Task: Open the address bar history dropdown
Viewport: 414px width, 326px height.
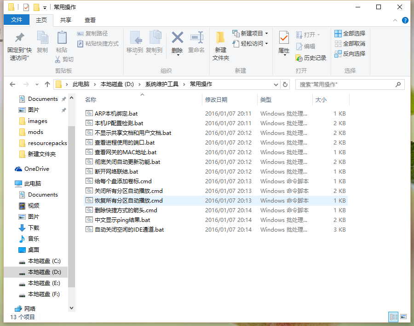Action: point(276,84)
